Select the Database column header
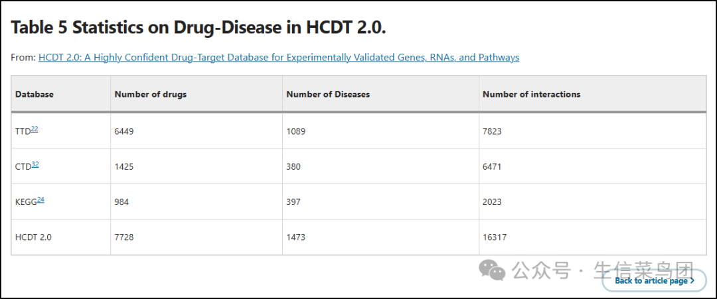Viewport: 717px width, 299px height. (35, 94)
